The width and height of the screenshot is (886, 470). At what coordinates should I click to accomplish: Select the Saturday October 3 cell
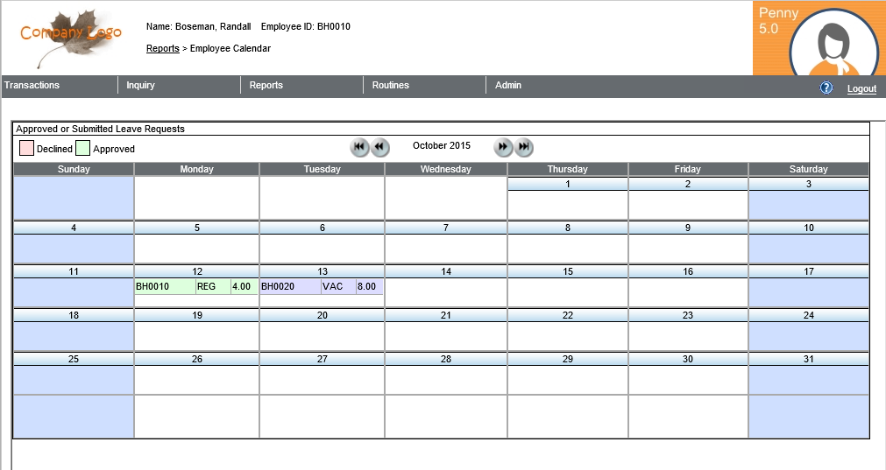coord(808,205)
